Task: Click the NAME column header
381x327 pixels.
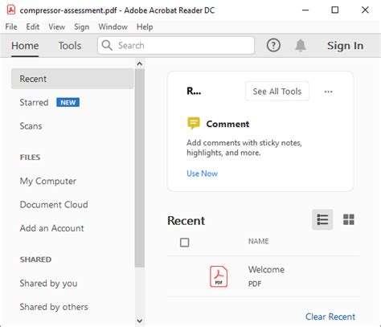Action: [x=258, y=241]
